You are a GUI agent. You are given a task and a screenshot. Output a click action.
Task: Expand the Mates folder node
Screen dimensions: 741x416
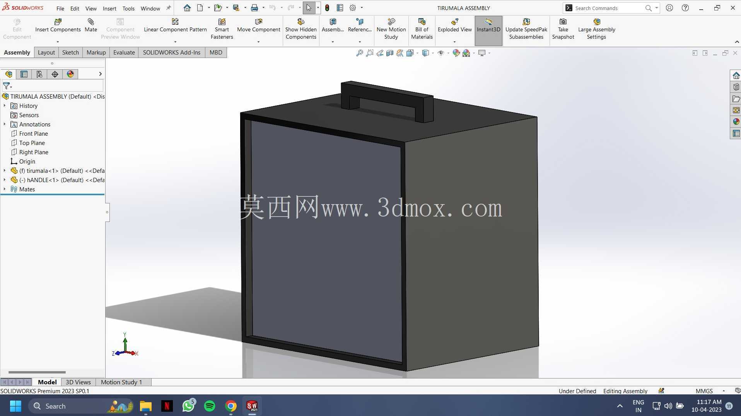5,189
